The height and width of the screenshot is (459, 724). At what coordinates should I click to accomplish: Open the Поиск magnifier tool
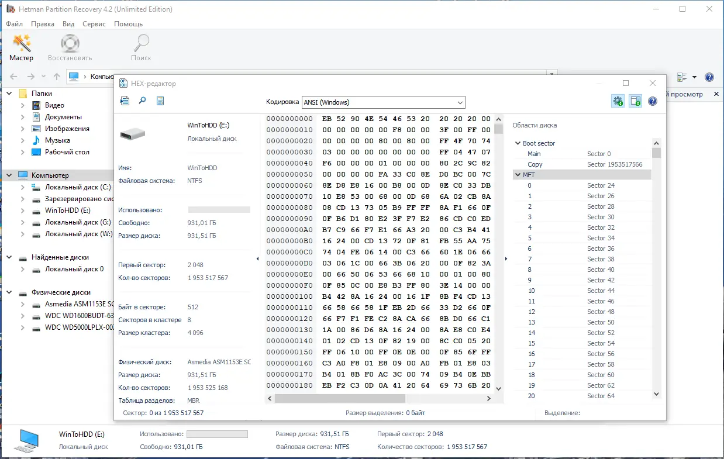coord(141,48)
